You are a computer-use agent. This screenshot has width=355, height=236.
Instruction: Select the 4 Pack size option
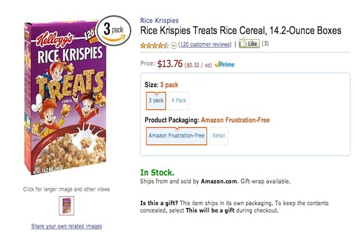(179, 100)
